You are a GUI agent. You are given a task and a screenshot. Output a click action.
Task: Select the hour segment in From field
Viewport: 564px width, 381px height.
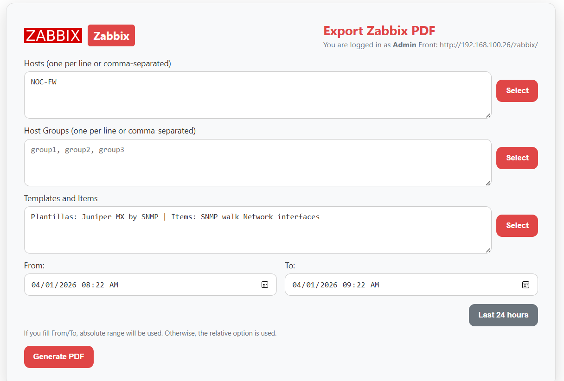click(86, 285)
